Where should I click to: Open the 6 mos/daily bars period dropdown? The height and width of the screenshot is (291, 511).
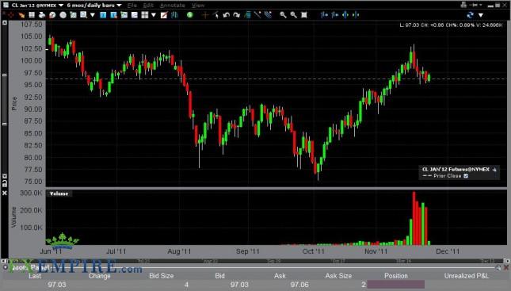point(119,6)
